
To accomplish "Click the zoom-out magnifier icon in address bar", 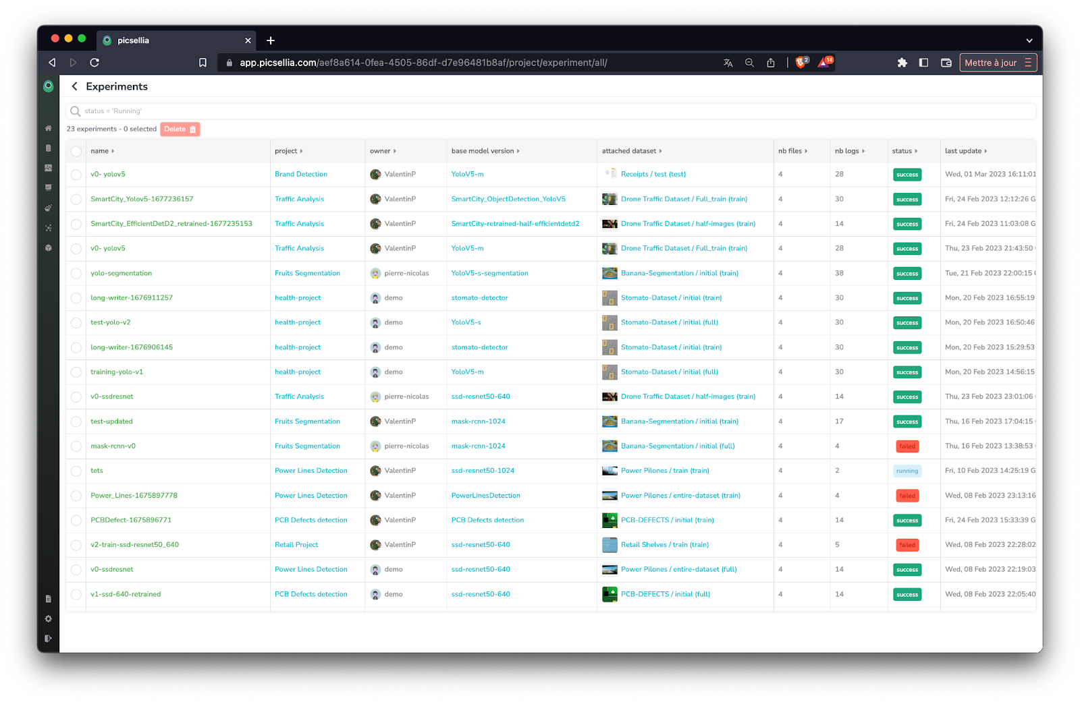I will click(749, 63).
